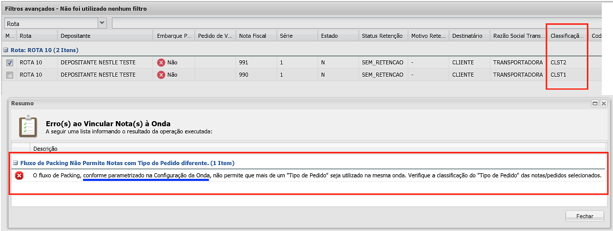Click SEM_RETENCAO cell in row 991
Viewport: 613px width, 231px height.
(383, 62)
